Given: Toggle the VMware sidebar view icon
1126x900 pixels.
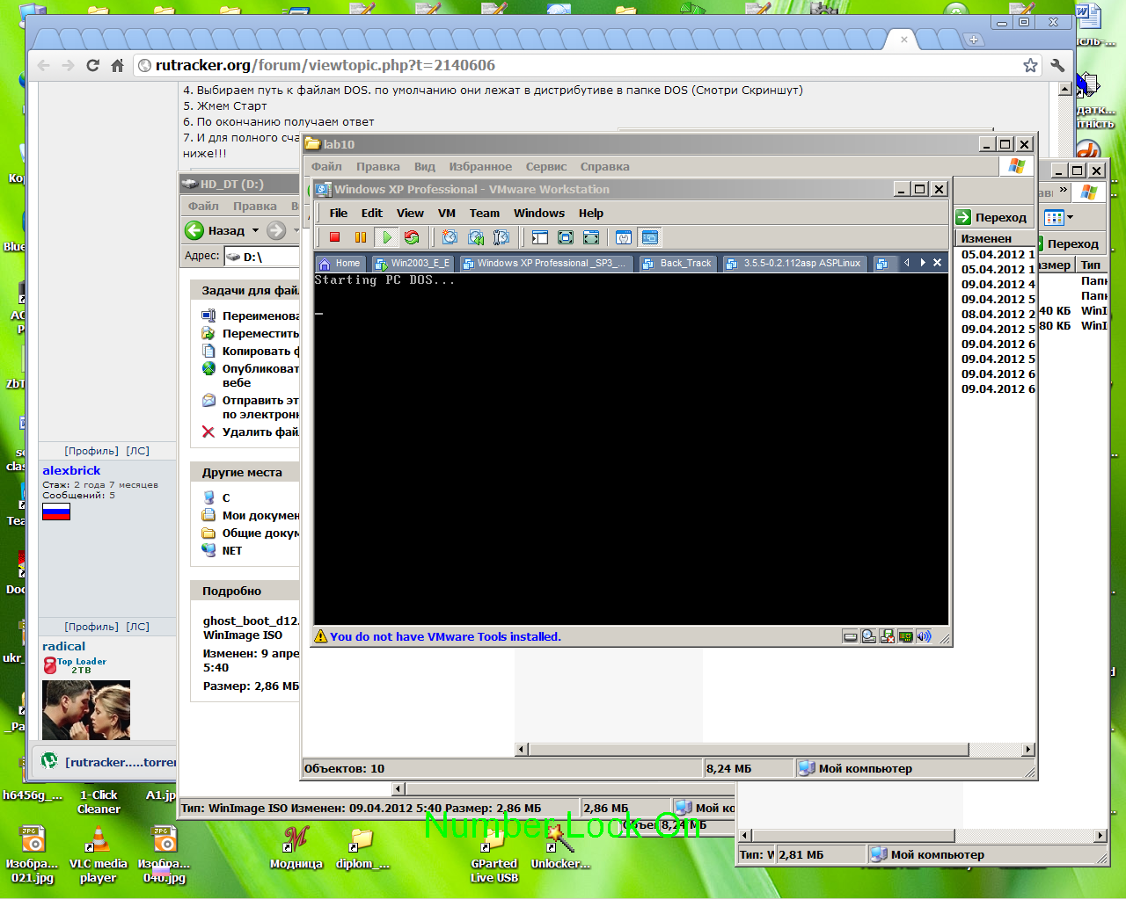Looking at the screenshot, I should pyautogui.click(x=540, y=237).
